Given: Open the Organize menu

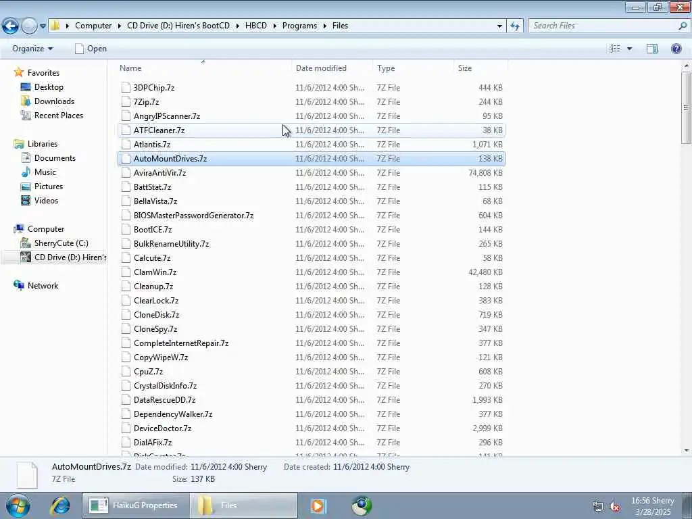Looking at the screenshot, I should pyautogui.click(x=32, y=49).
